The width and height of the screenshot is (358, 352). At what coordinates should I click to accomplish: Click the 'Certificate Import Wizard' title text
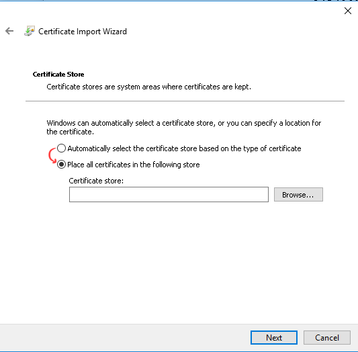pyautogui.click(x=83, y=32)
